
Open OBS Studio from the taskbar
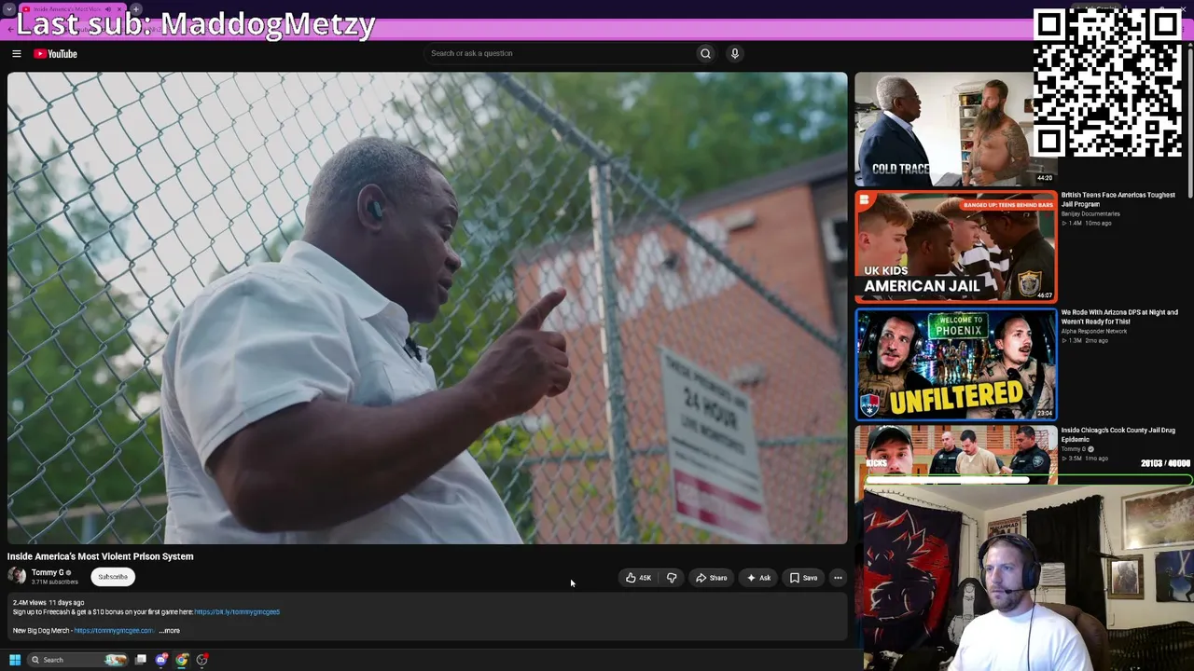[x=202, y=660]
